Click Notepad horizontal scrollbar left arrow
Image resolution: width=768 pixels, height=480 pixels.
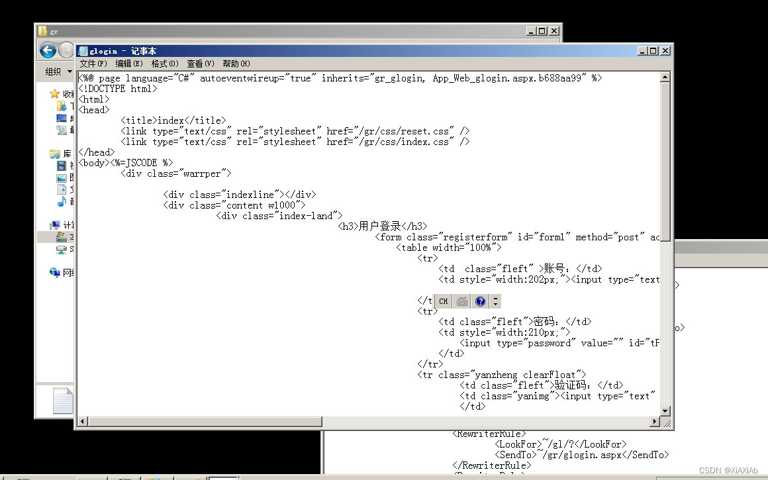tap(82, 421)
